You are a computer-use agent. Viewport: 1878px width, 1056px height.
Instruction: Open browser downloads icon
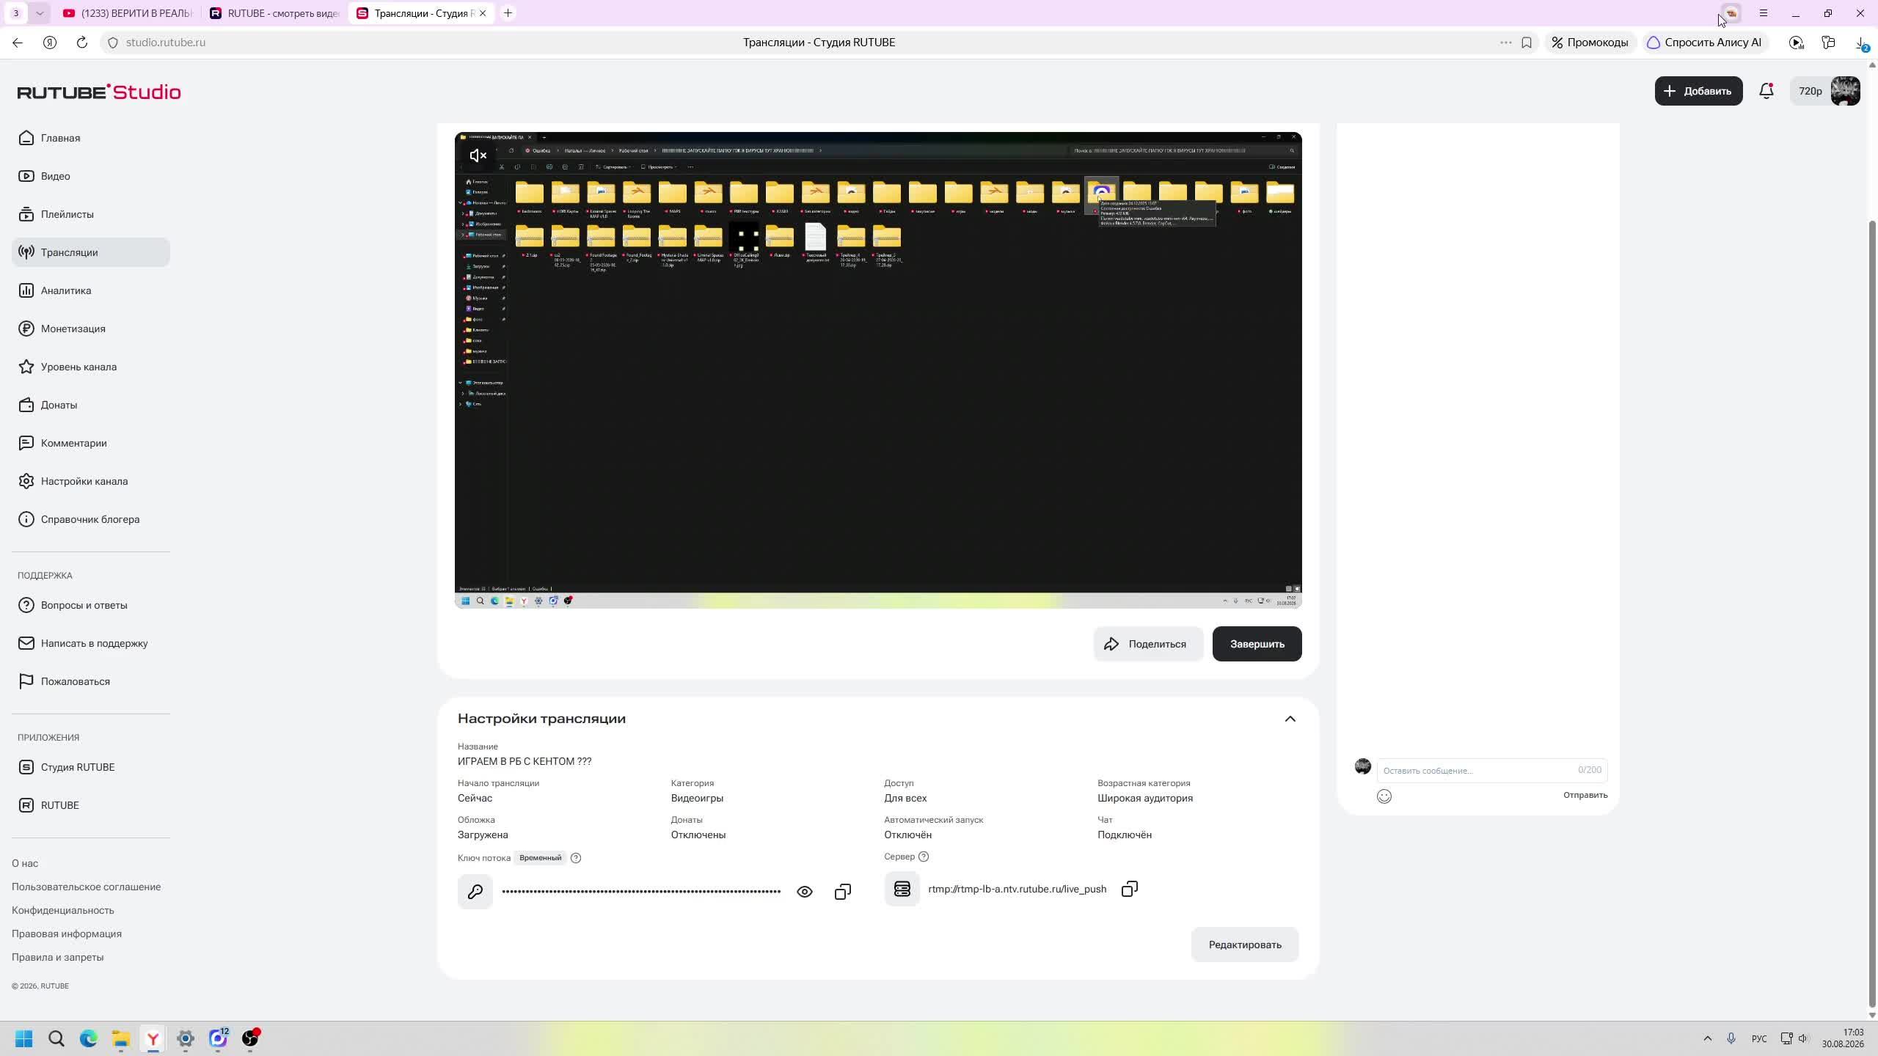(1862, 44)
